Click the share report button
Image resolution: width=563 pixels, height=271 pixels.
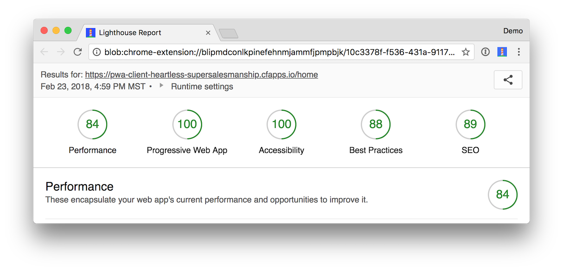click(508, 80)
